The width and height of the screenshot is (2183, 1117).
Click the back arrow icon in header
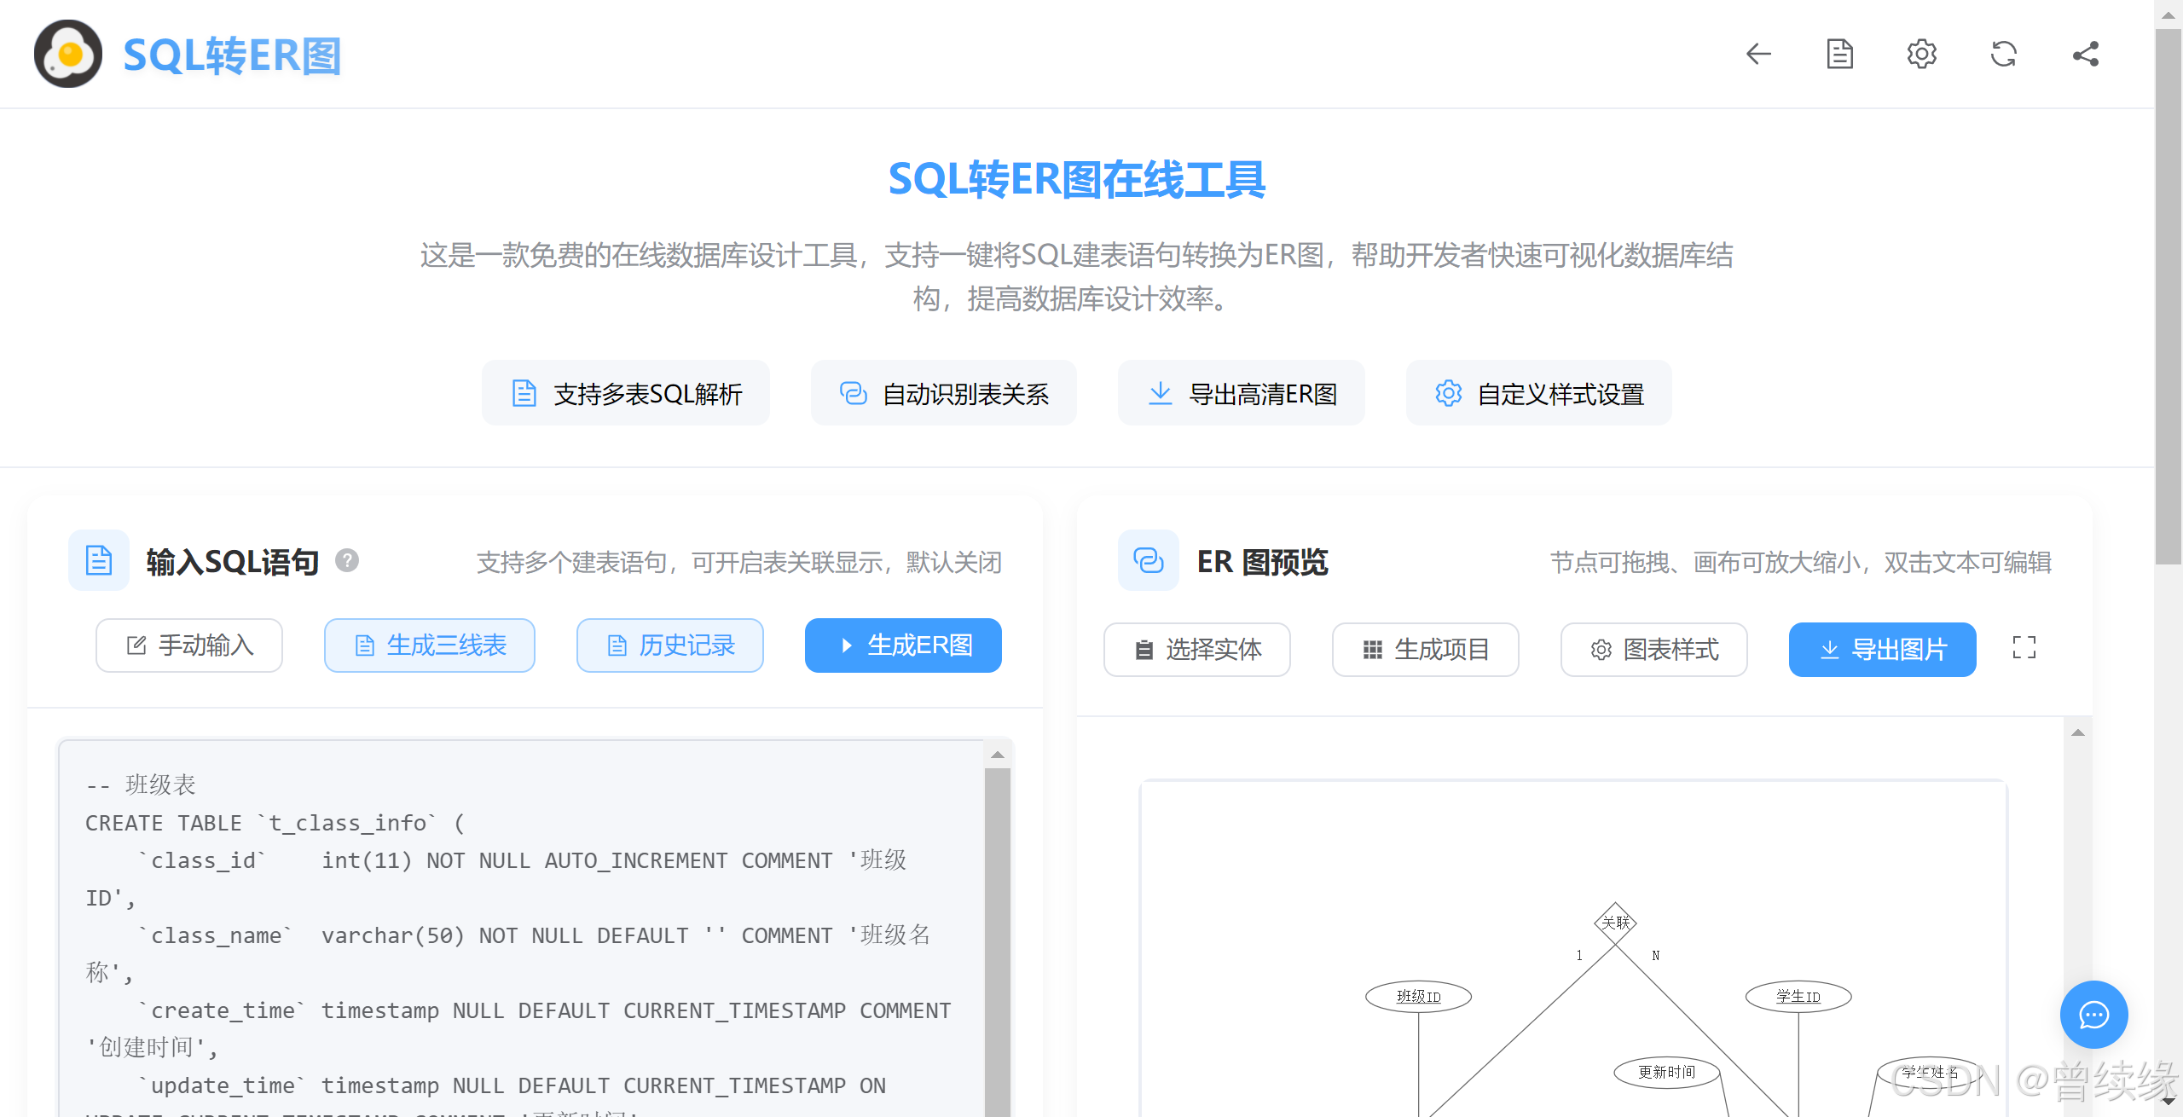[x=1758, y=55]
